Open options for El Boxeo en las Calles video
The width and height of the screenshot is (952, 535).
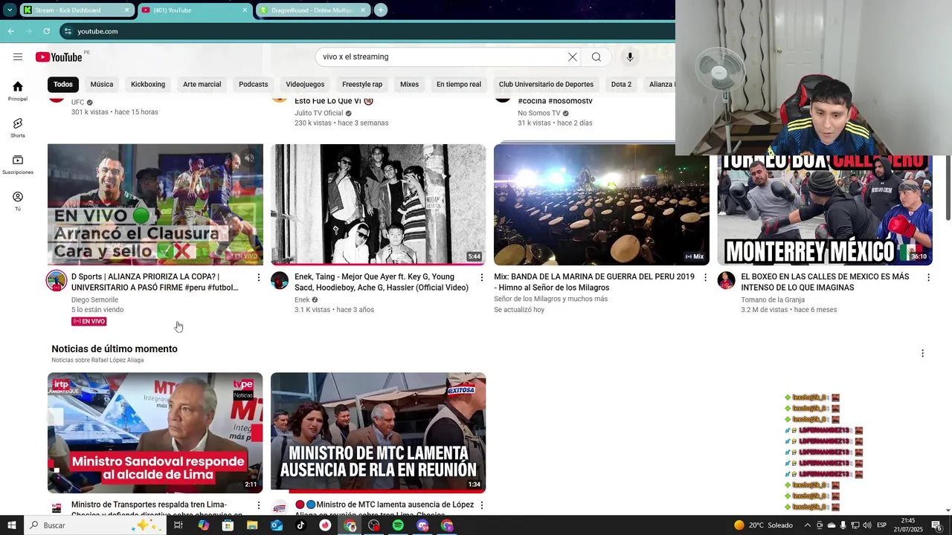(x=928, y=277)
